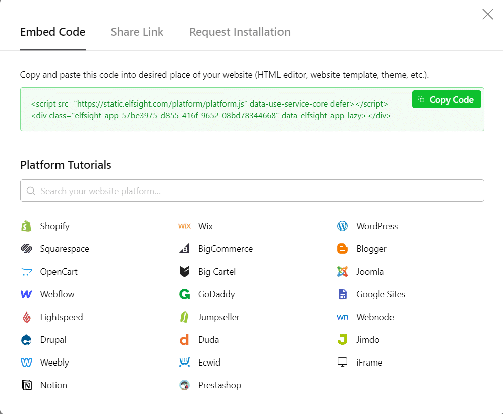
Task: Open the Squarespace tutorial link
Action: pyautogui.click(x=65, y=249)
